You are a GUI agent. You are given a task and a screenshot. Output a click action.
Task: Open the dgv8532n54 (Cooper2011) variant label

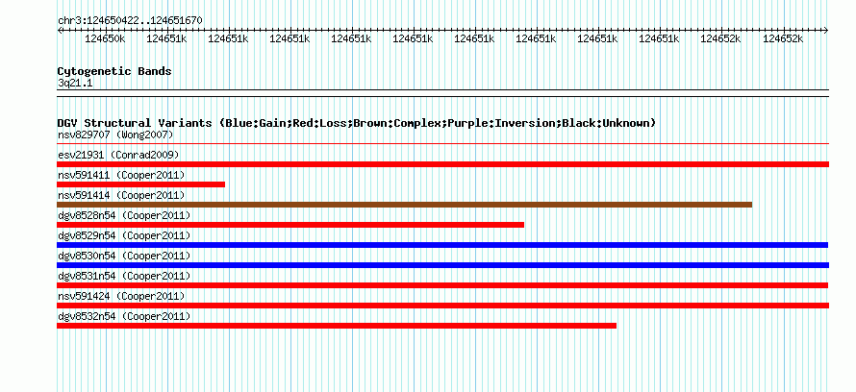tap(124, 316)
